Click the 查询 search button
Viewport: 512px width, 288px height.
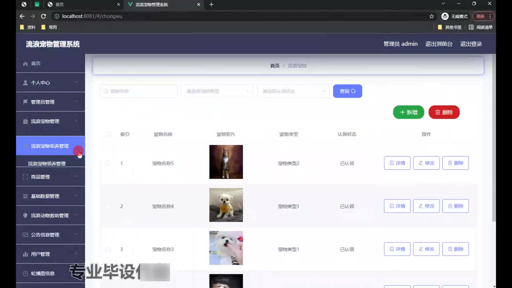pos(347,91)
